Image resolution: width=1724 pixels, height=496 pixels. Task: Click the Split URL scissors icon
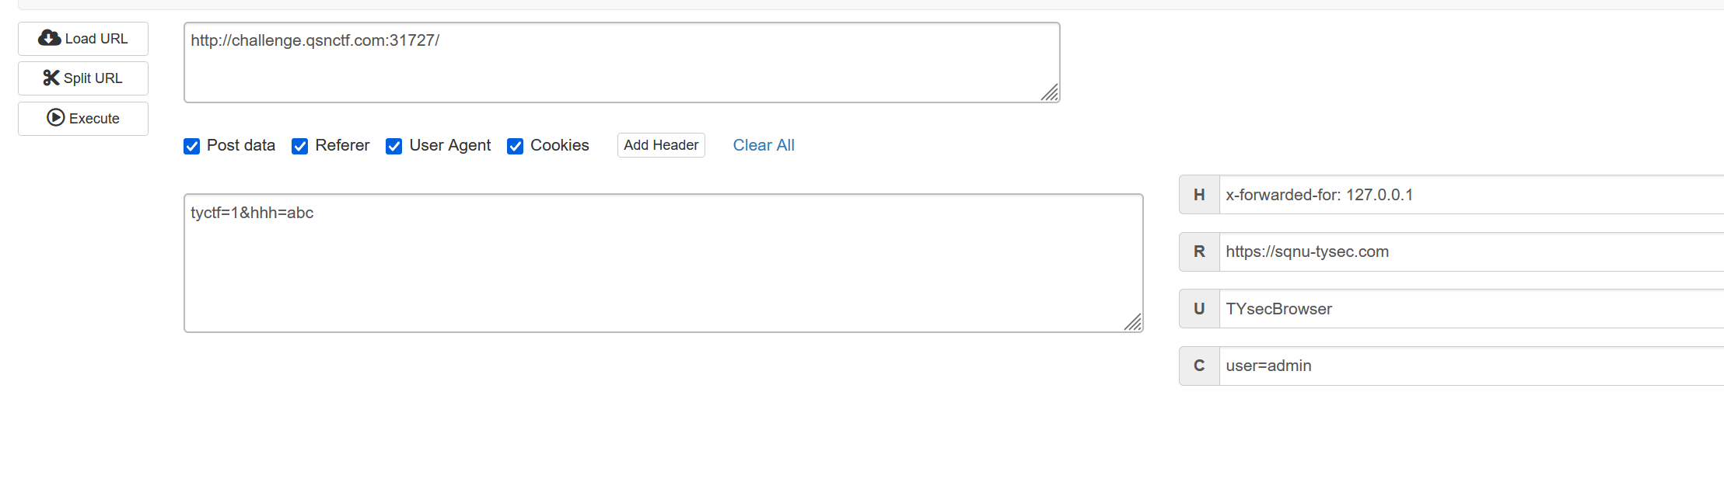pyautogui.click(x=51, y=78)
